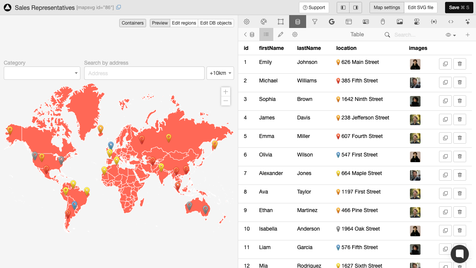Toggle the left panel layout button

343,8
